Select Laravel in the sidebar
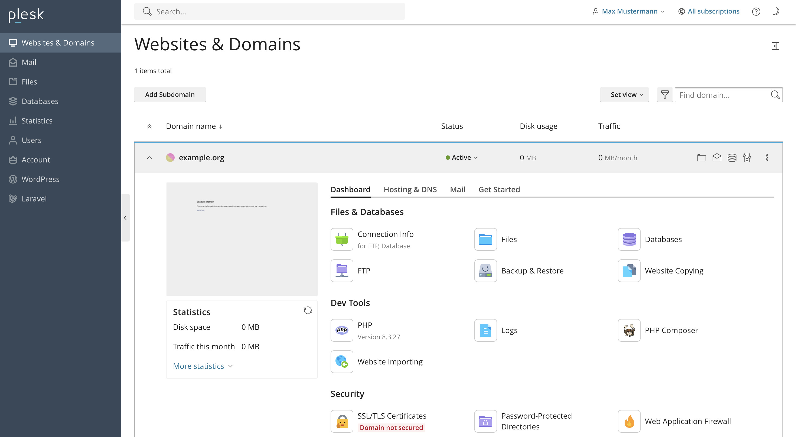 (x=34, y=198)
